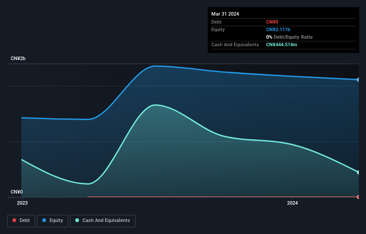Toggle the Debt legend button
Screen dimensions: 366x234
coord(21,221)
